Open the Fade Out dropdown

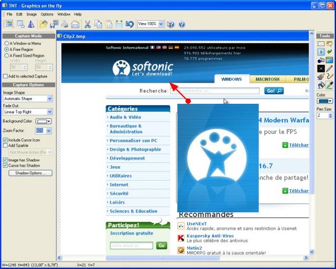coord(49,112)
